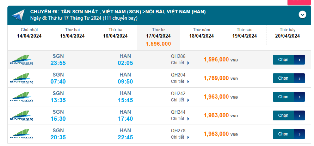Click Bamboo Airways logo for flight QH286
The height and width of the screenshot is (146, 314).
[x=22, y=60]
